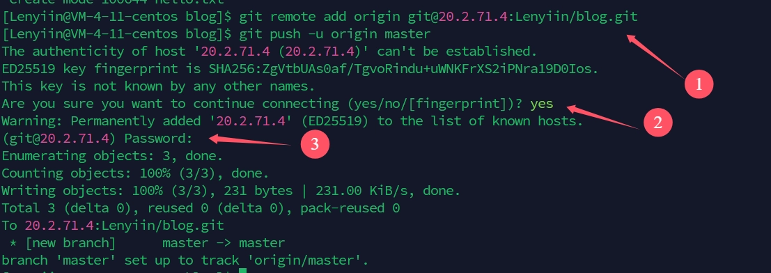Click the arrow pointing at git push command
The width and height of the screenshot is (771, 273).
coord(654,56)
